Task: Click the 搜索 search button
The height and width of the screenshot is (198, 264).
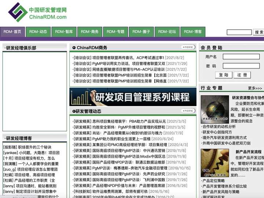Action: (258, 32)
